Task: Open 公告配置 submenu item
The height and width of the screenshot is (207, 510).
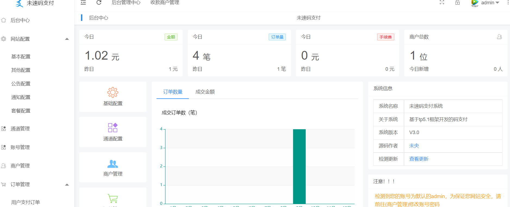Action: (x=21, y=83)
